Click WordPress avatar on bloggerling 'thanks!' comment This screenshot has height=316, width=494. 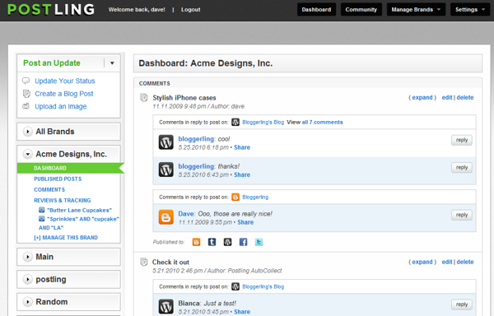click(166, 170)
